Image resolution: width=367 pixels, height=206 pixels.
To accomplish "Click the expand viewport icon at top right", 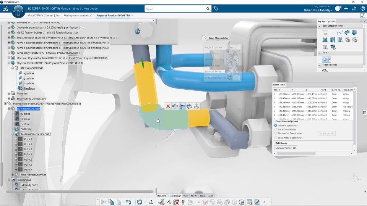I will point(362,15).
